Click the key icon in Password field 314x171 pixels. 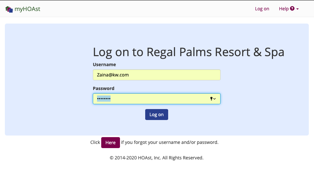[x=211, y=99]
